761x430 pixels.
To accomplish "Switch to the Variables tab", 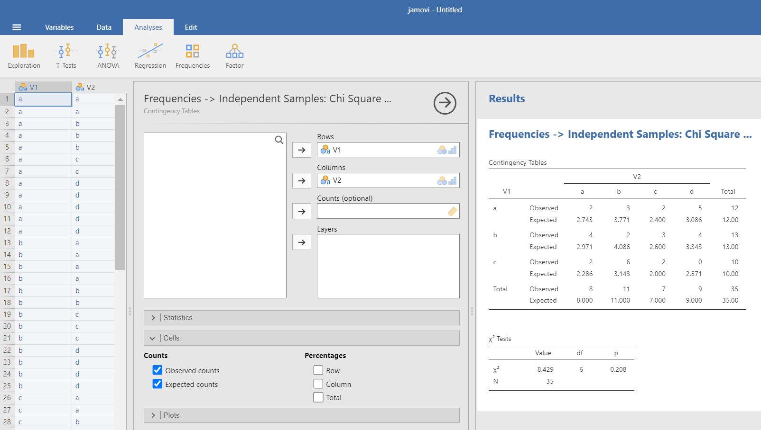I will pyautogui.click(x=59, y=27).
